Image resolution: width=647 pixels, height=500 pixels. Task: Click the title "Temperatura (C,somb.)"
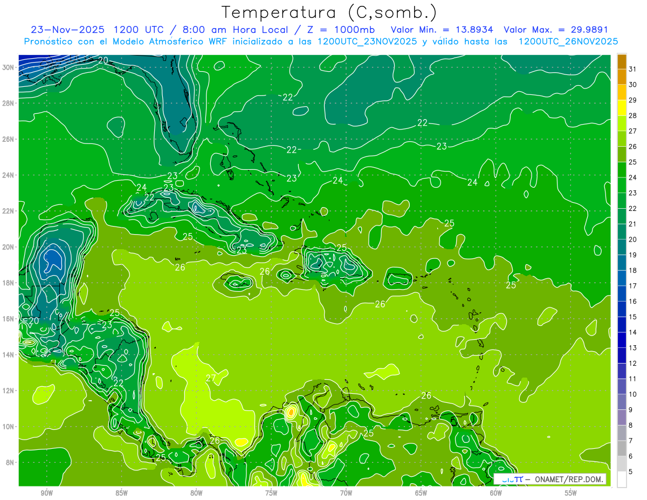coord(329,12)
